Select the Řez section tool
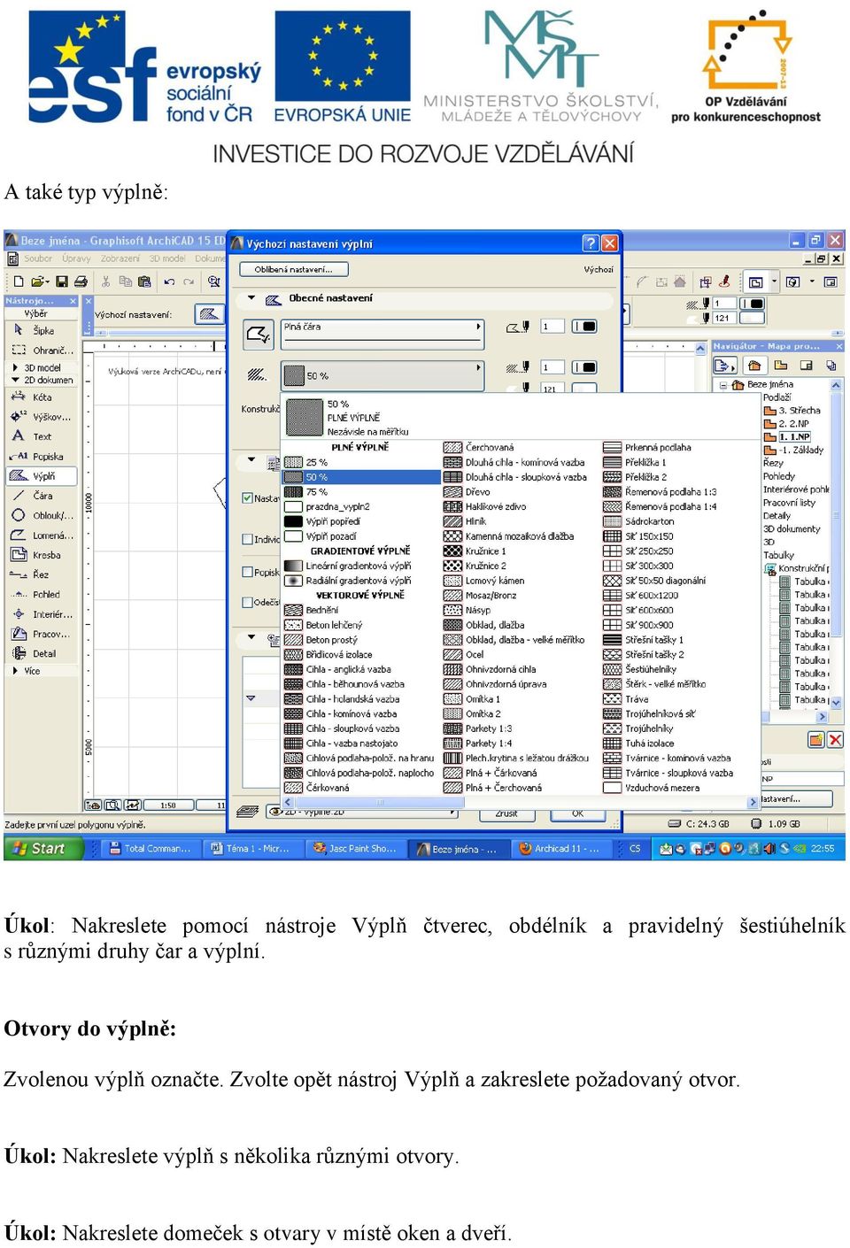 [42, 574]
